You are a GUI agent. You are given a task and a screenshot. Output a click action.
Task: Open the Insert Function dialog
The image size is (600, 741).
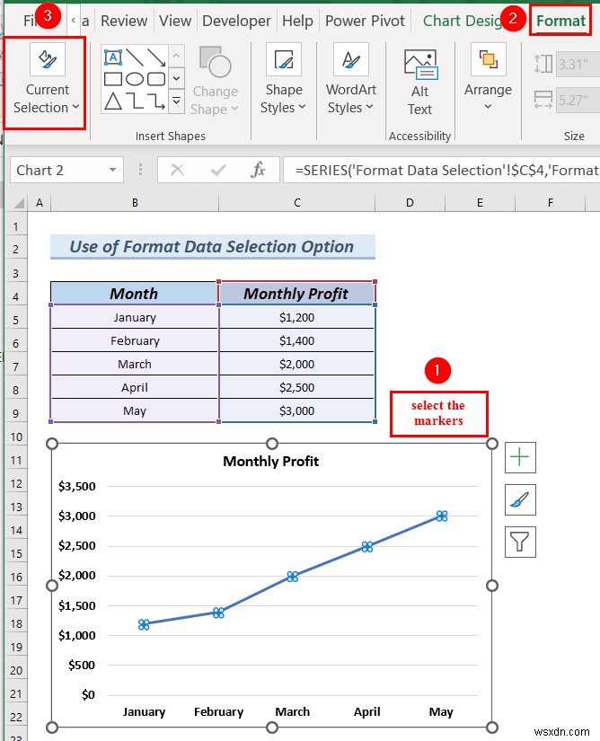click(x=258, y=170)
